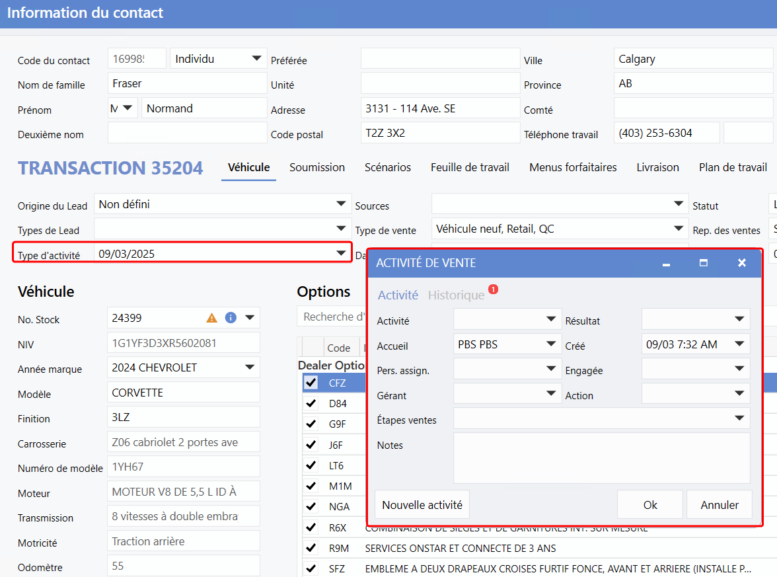Click the blue info icon beside stock number
The image size is (777, 577).
pyautogui.click(x=231, y=318)
